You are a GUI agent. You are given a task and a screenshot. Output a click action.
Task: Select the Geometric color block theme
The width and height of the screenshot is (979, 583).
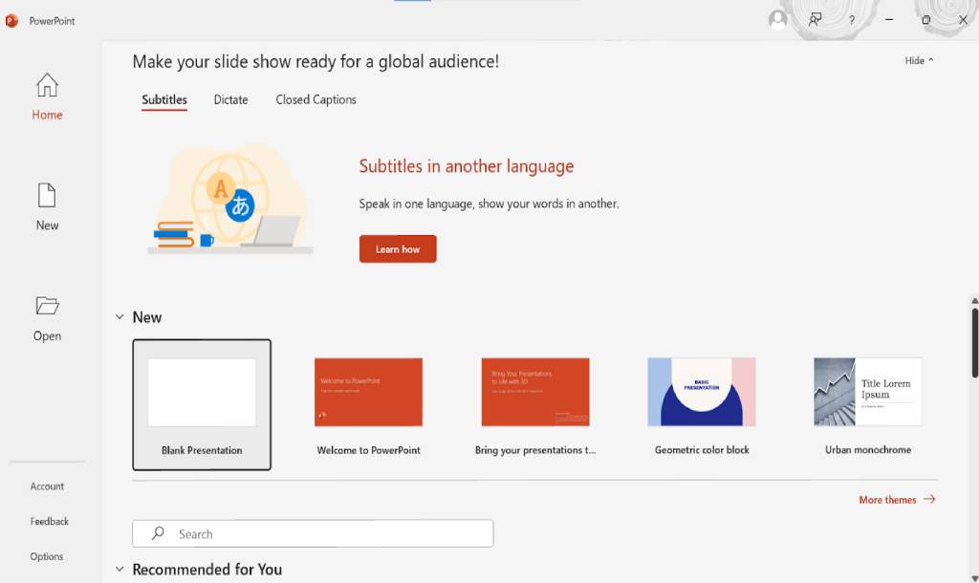702,404
